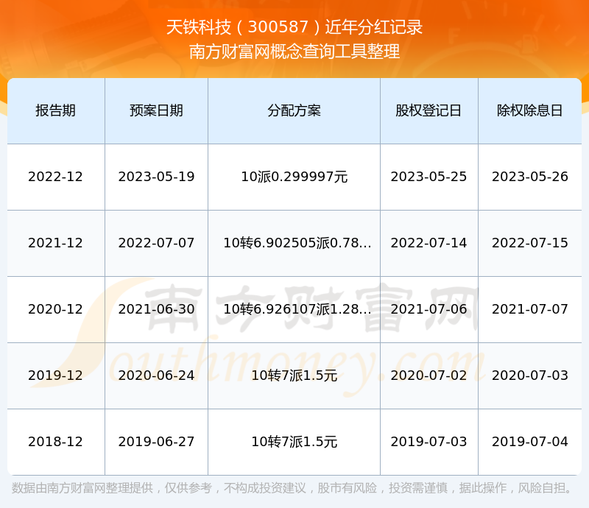Click proposal date 2022-07-07

[x=156, y=243]
